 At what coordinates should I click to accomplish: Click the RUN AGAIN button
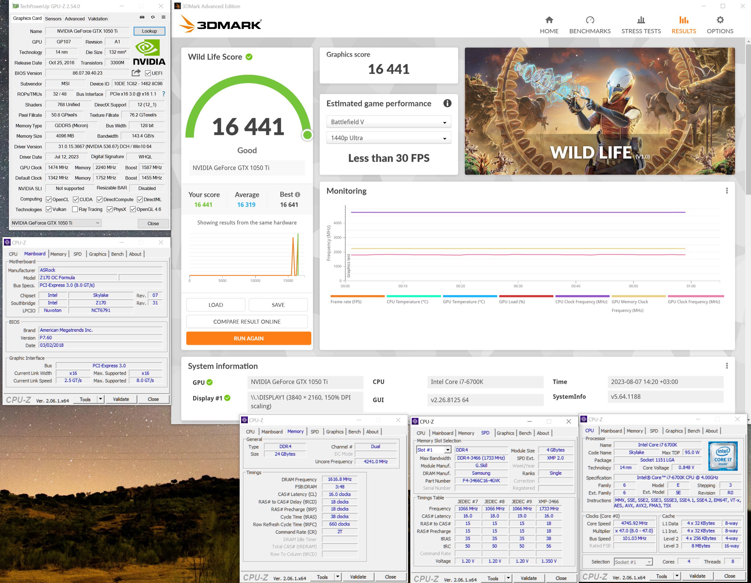click(249, 338)
